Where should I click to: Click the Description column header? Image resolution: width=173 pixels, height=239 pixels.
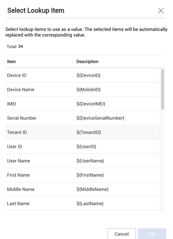coord(87,61)
